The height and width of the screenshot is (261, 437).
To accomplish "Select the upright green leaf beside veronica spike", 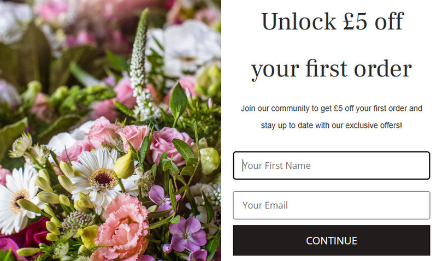I will point(178,101).
